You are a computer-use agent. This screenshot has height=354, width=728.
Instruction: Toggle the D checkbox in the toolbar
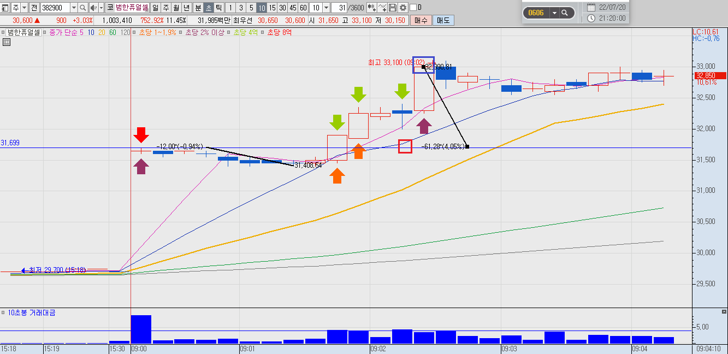click(413, 8)
